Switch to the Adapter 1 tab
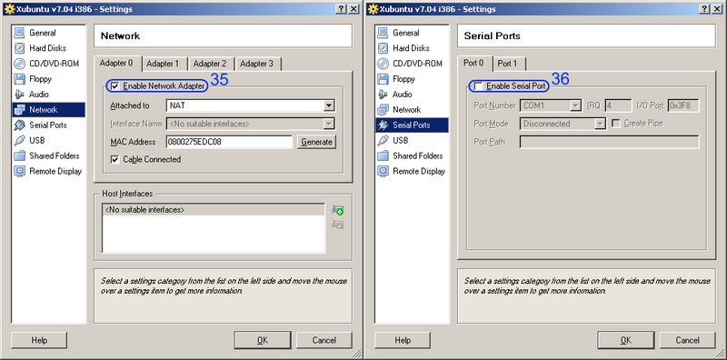 click(x=163, y=64)
